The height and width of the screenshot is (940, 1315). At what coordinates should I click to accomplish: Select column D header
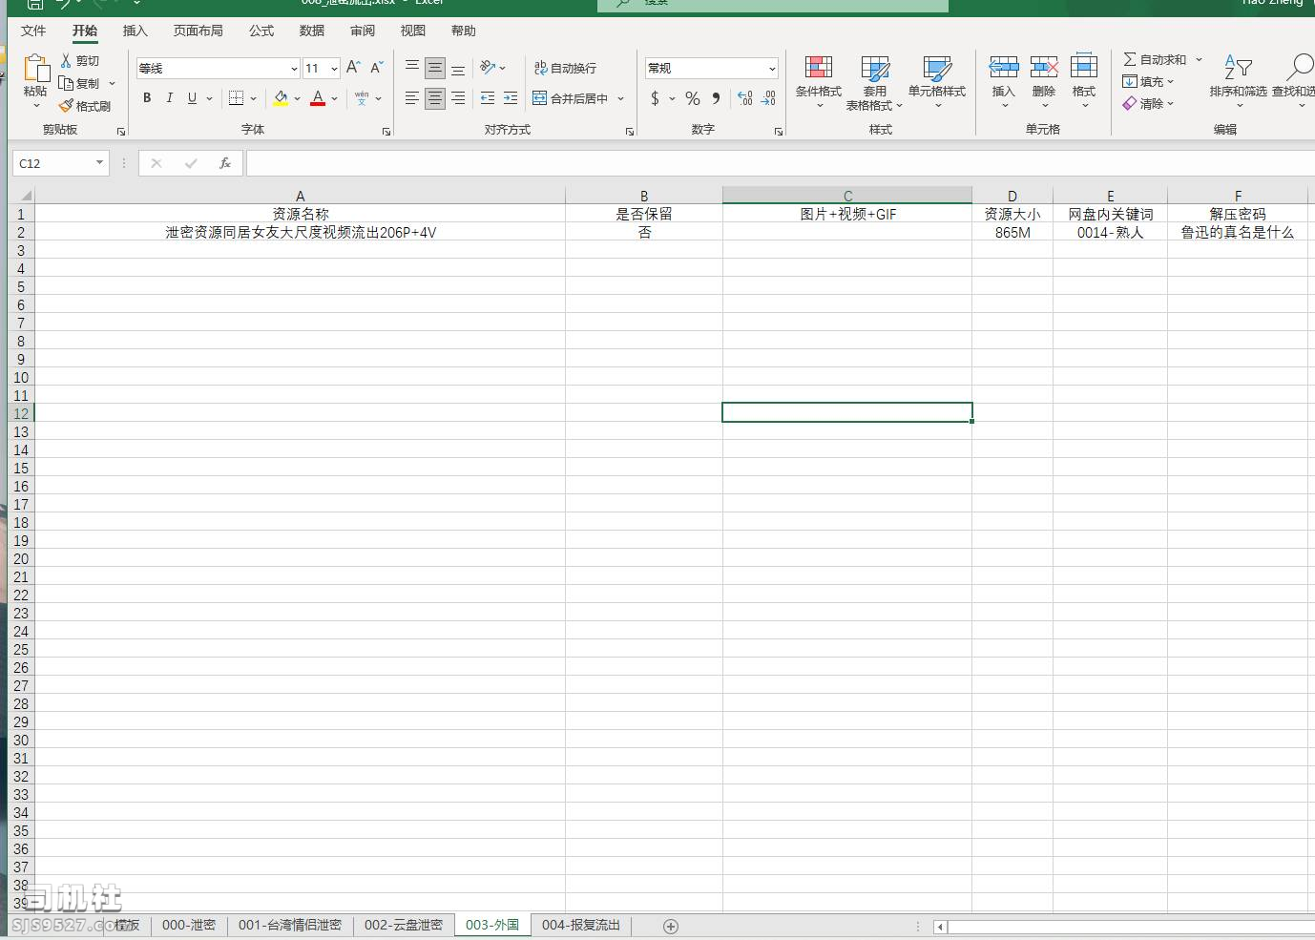click(1012, 196)
